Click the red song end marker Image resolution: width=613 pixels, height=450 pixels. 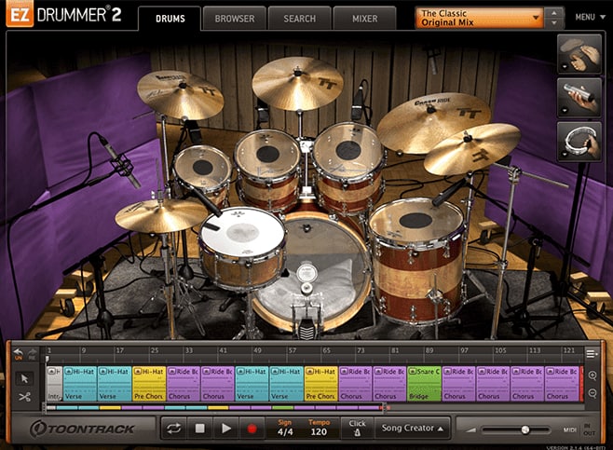click(581, 384)
